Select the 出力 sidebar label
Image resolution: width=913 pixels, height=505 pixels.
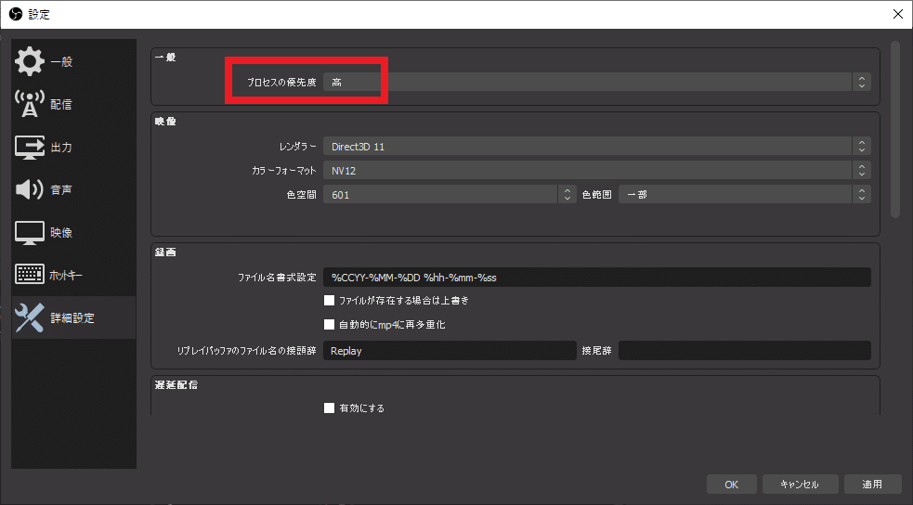[x=61, y=148]
